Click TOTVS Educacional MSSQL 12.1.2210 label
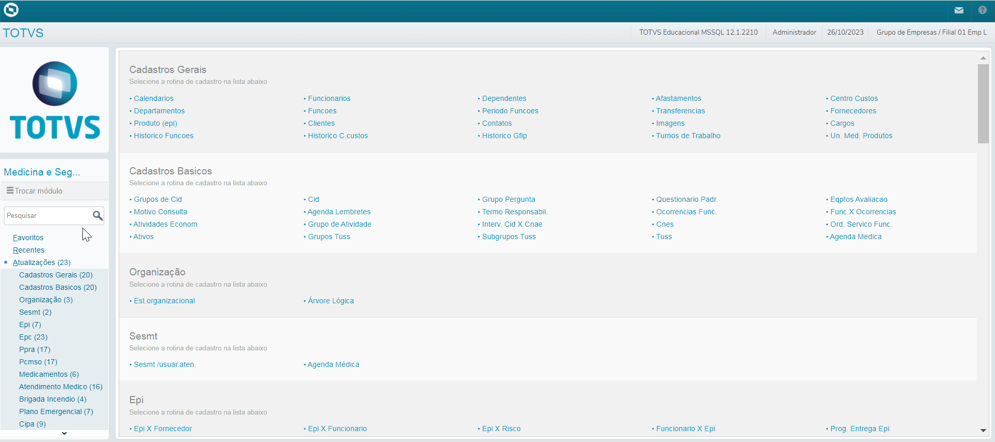The height and width of the screenshot is (442, 995). pyautogui.click(x=698, y=32)
